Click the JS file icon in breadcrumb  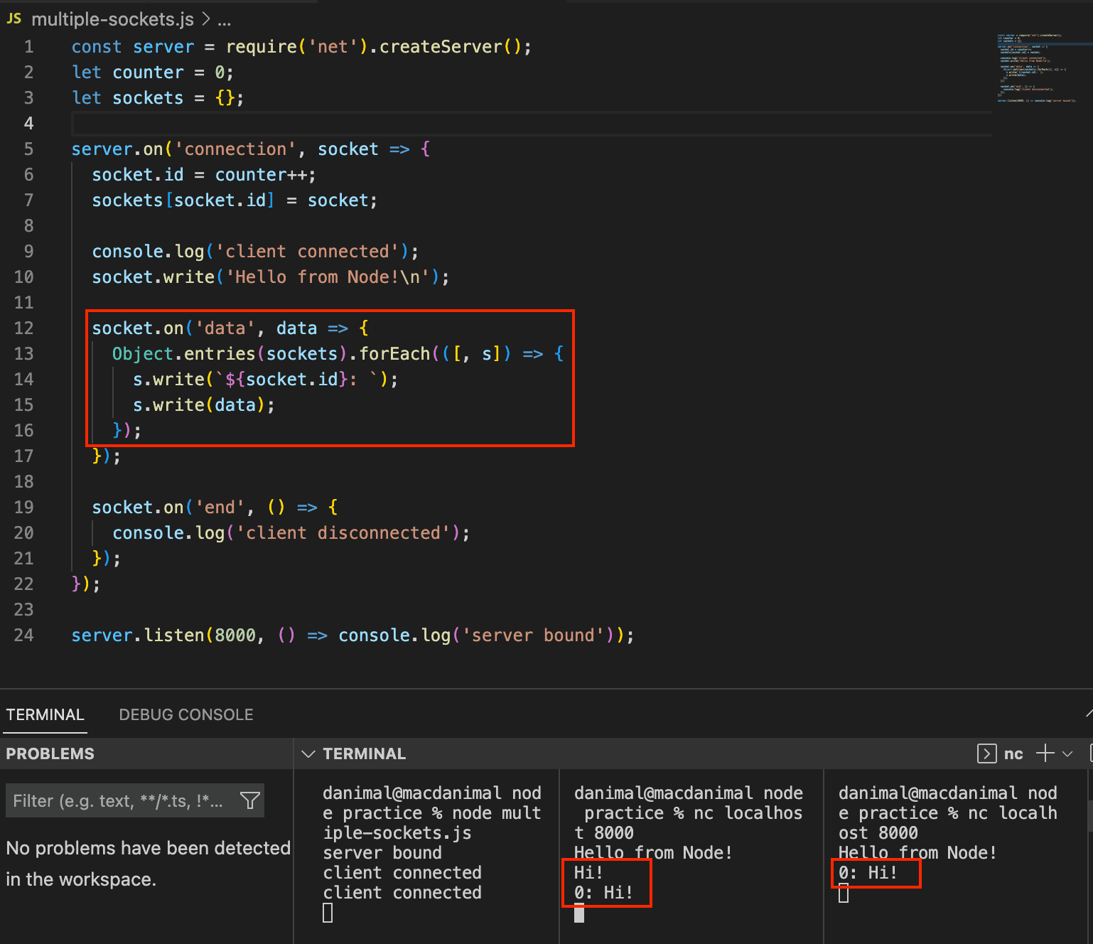tap(14, 19)
